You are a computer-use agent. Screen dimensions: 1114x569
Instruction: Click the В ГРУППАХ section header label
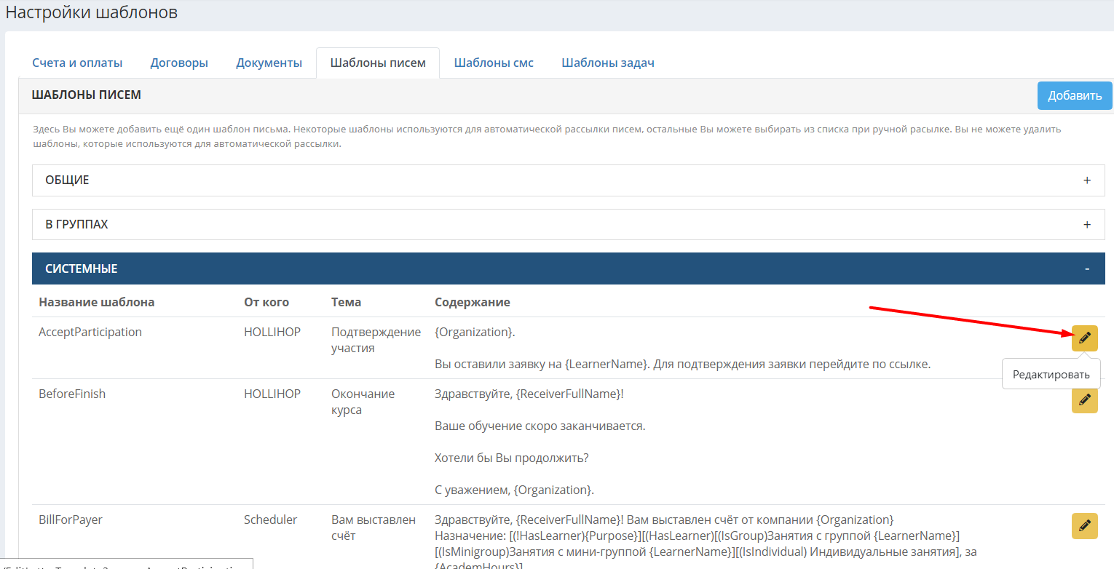[76, 224]
